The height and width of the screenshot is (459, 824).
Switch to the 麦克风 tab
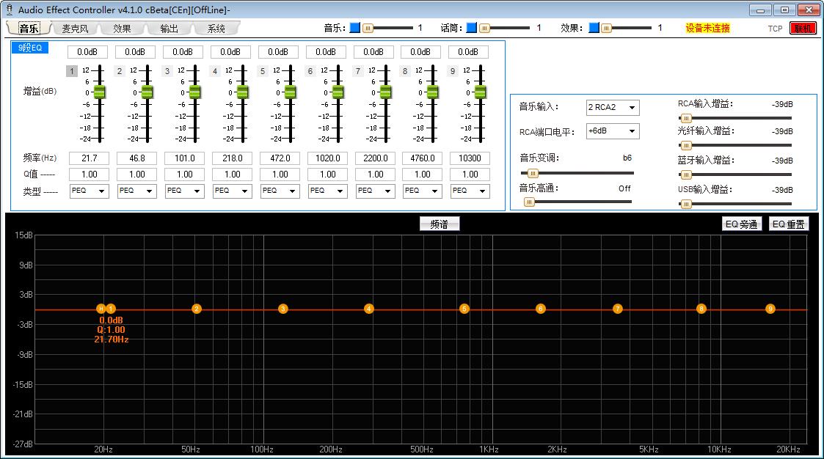pos(75,29)
